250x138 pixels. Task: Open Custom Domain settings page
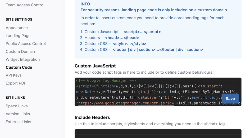pyautogui.click(x=20, y=51)
